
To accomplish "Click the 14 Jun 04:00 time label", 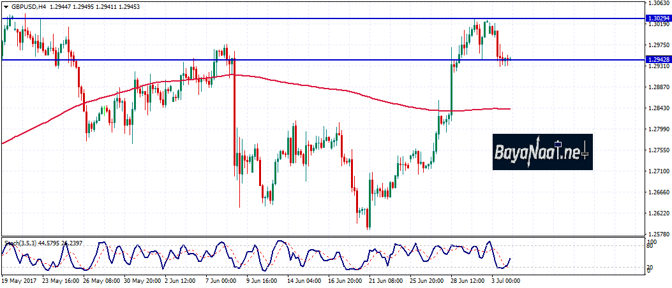I will coord(303,280).
